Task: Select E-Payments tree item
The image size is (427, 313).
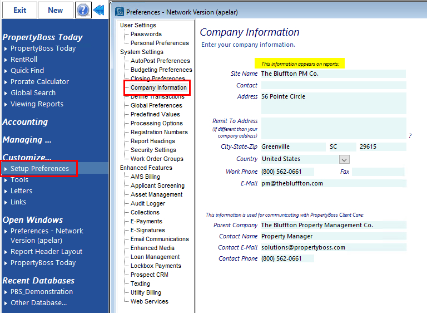Action: [x=146, y=221]
